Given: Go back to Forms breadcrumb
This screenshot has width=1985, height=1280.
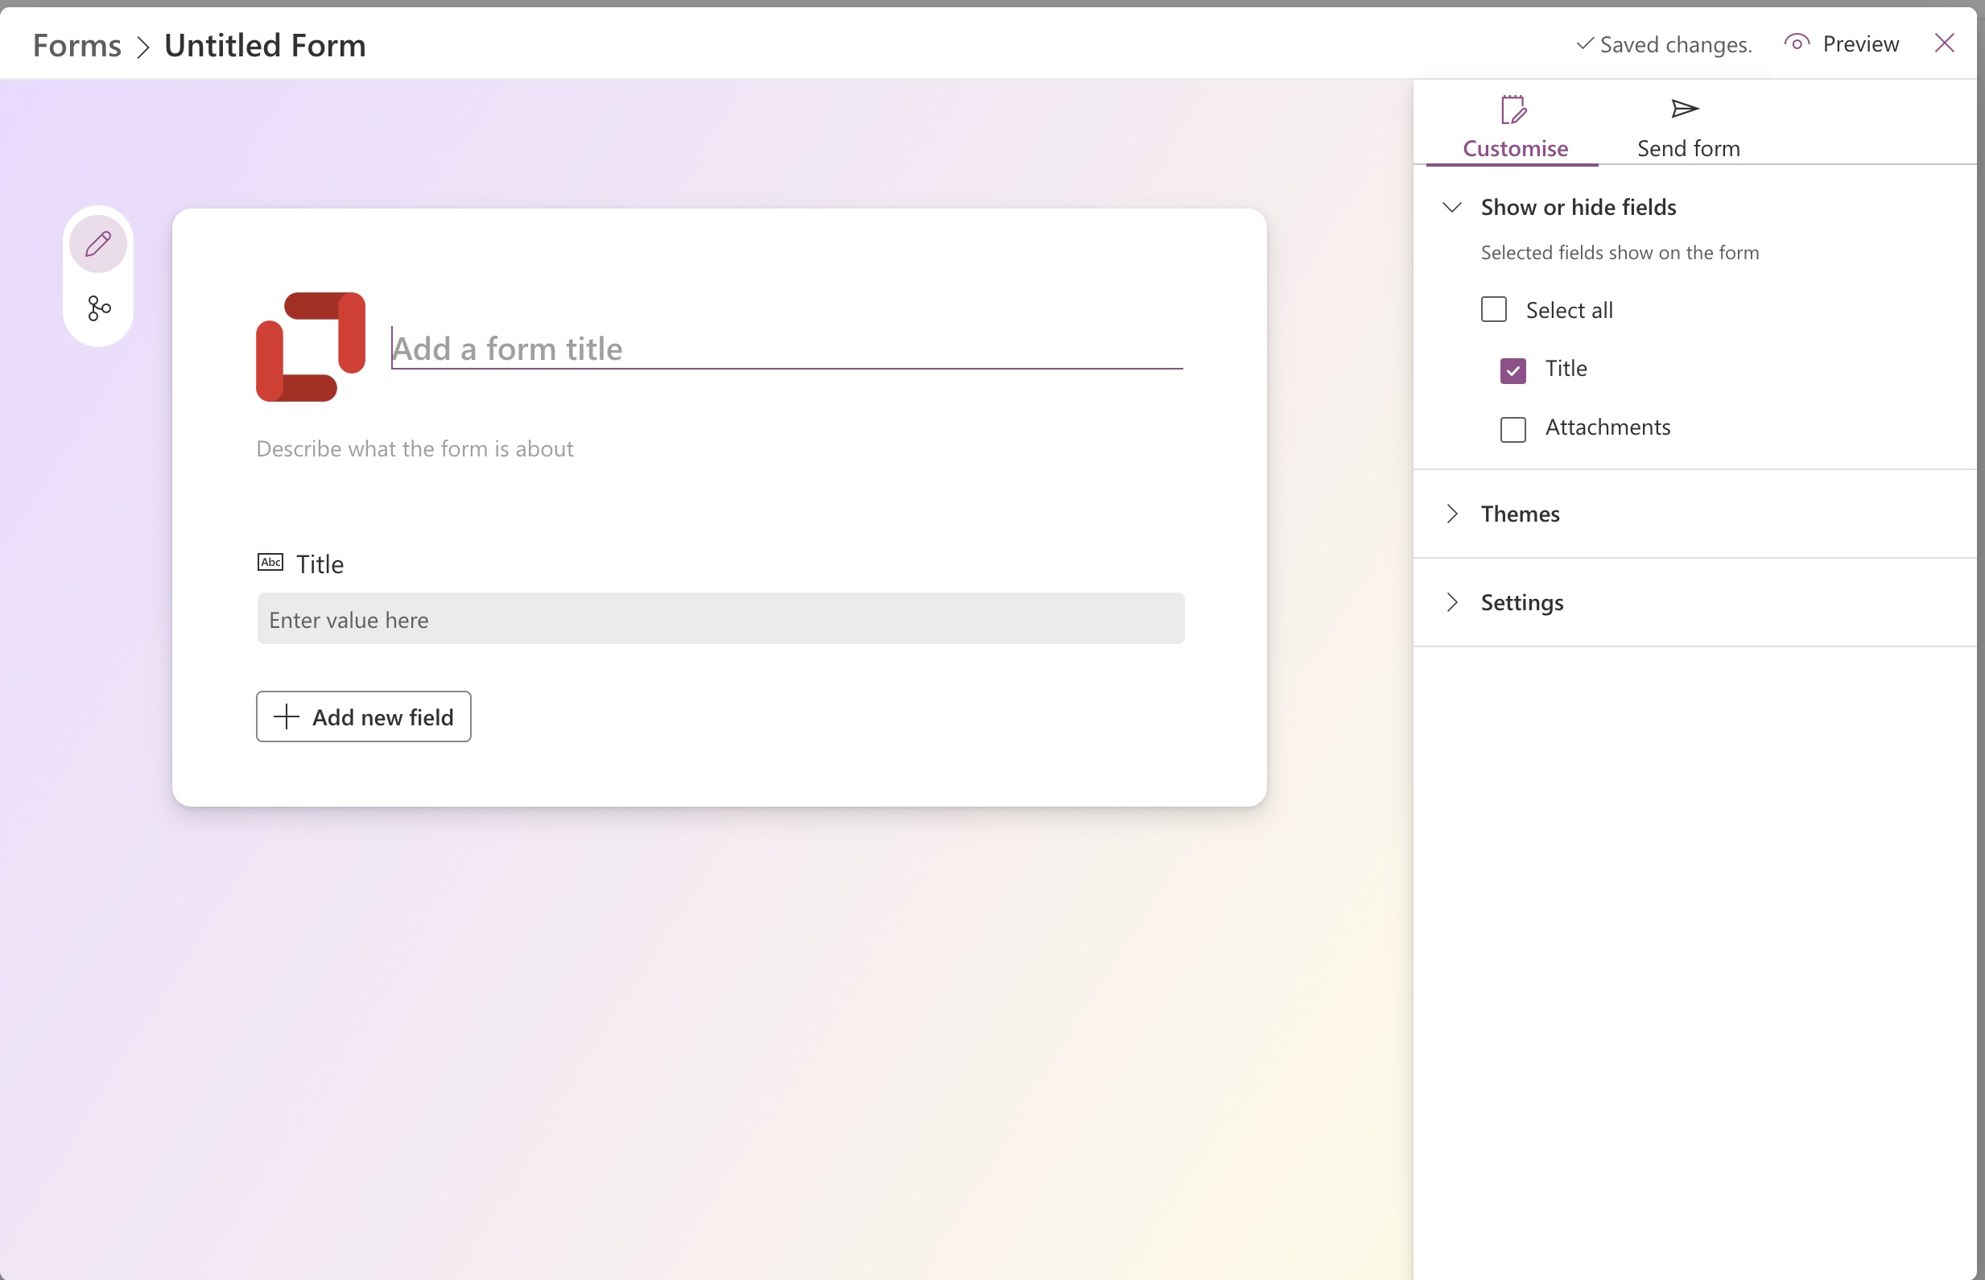Looking at the screenshot, I should [x=76, y=45].
